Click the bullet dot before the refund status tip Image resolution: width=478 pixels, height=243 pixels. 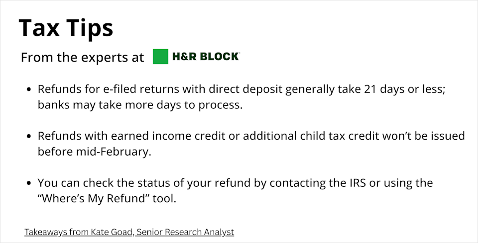point(29,183)
